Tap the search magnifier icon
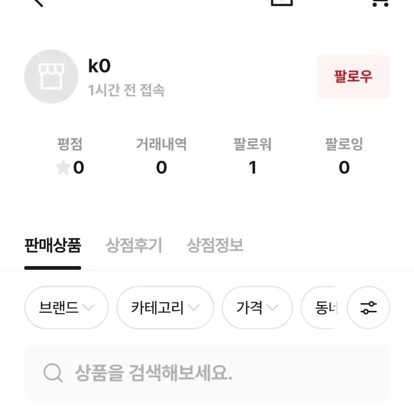414x414 pixels. pyautogui.click(x=53, y=372)
